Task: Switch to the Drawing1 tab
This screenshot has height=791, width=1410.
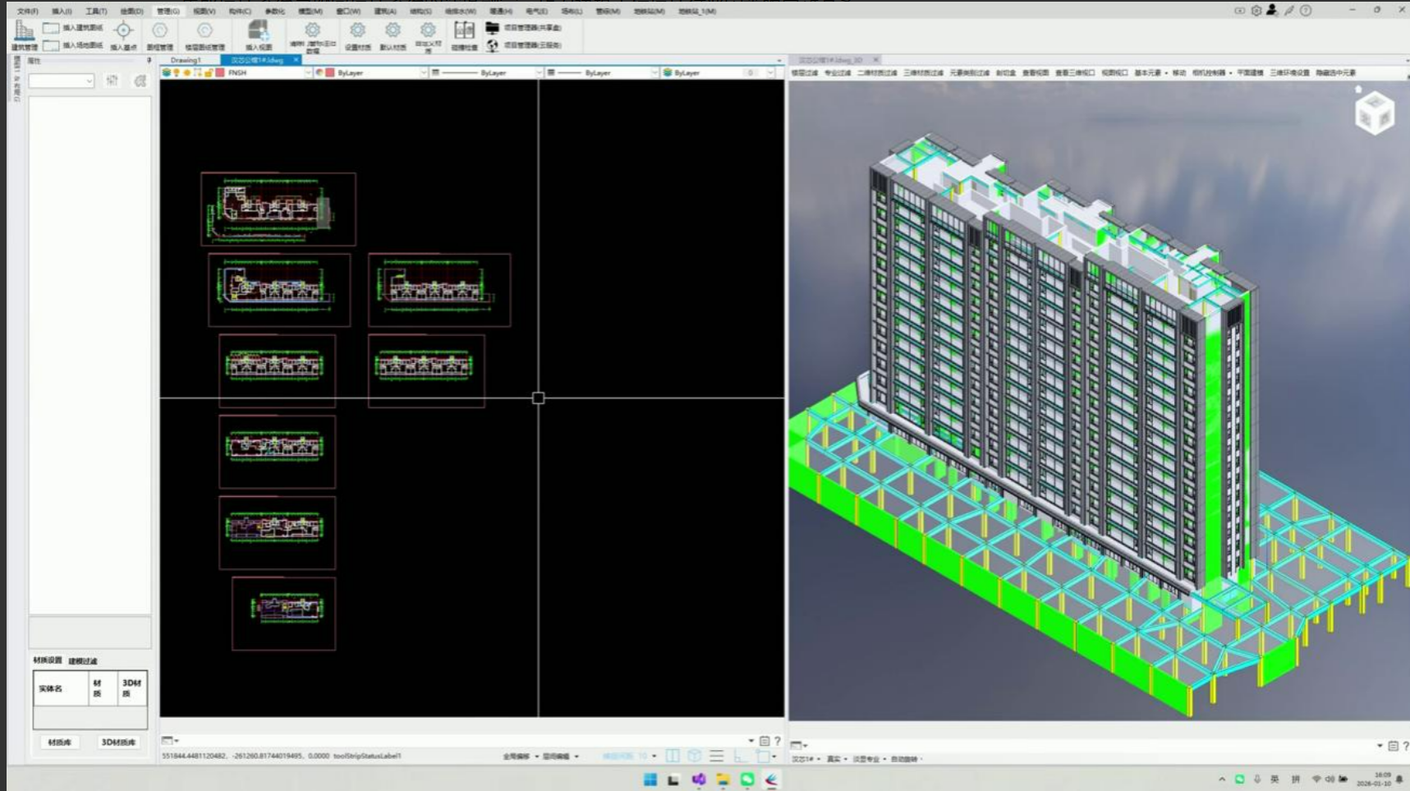Action: 186,60
